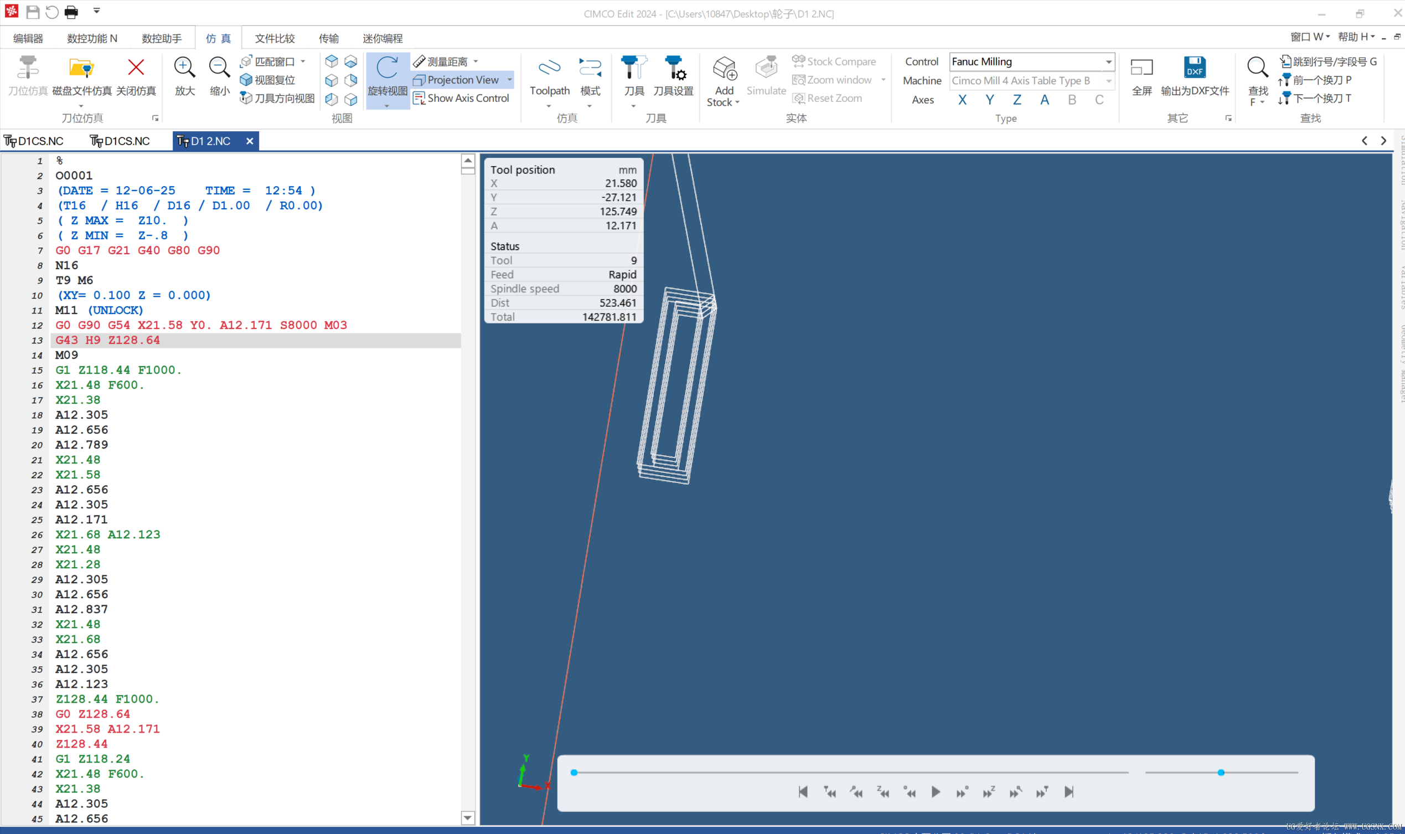Screen dimensions: 1405x834
Task: Open the 窗口 W menu
Action: pyautogui.click(x=1310, y=37)
